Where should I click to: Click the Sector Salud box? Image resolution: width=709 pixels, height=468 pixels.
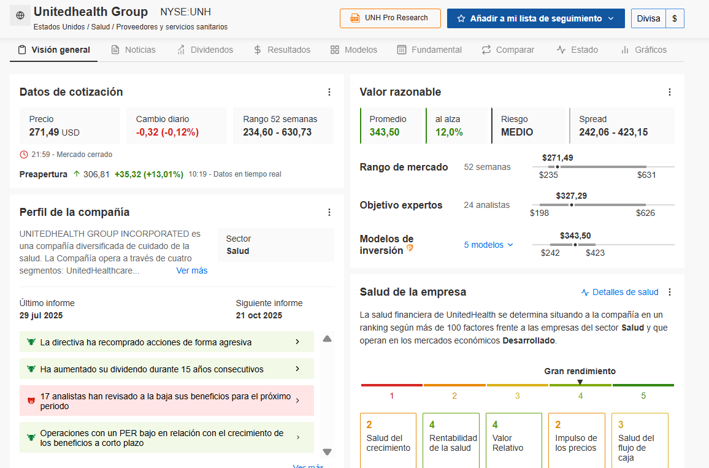click(276, 245)
